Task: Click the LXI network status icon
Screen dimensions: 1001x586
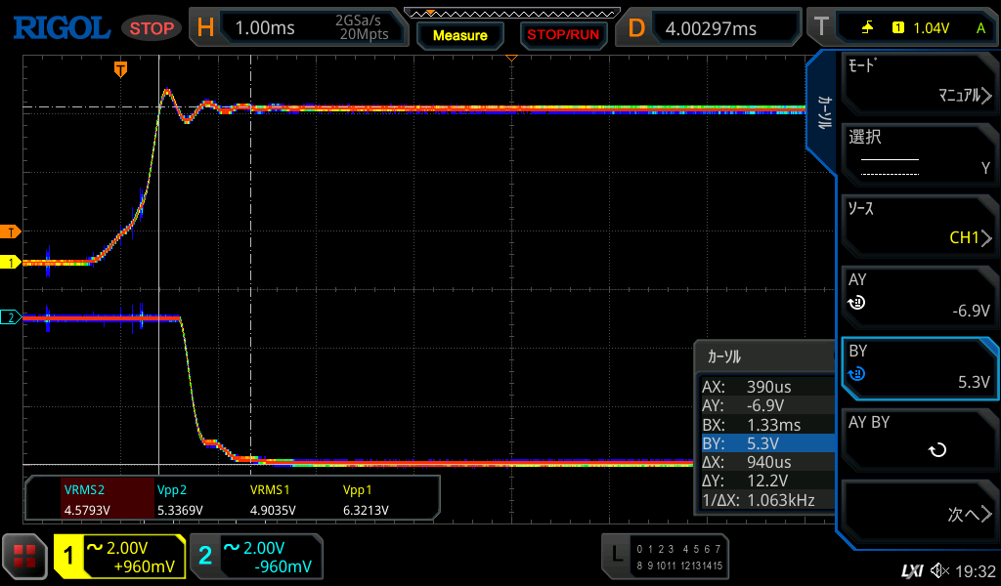Action: point(911,570)
